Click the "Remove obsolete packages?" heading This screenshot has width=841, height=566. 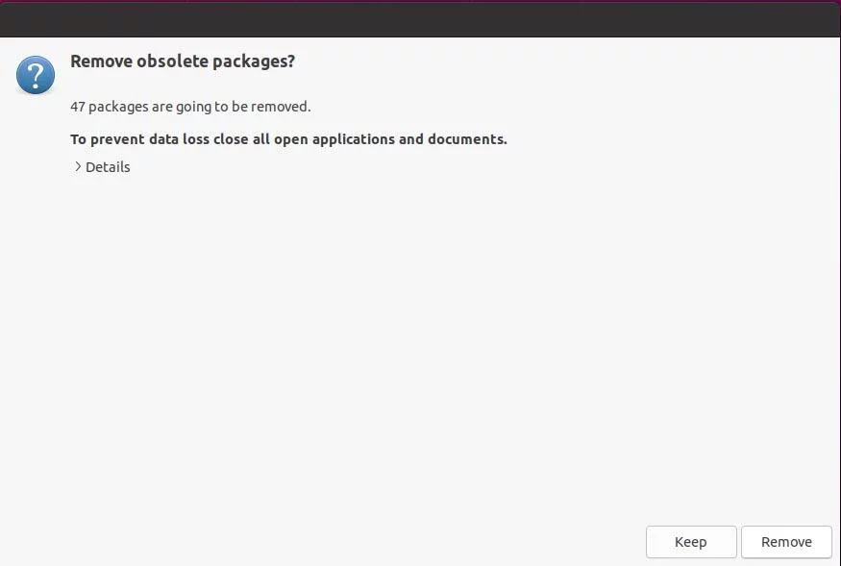point(183,62)
